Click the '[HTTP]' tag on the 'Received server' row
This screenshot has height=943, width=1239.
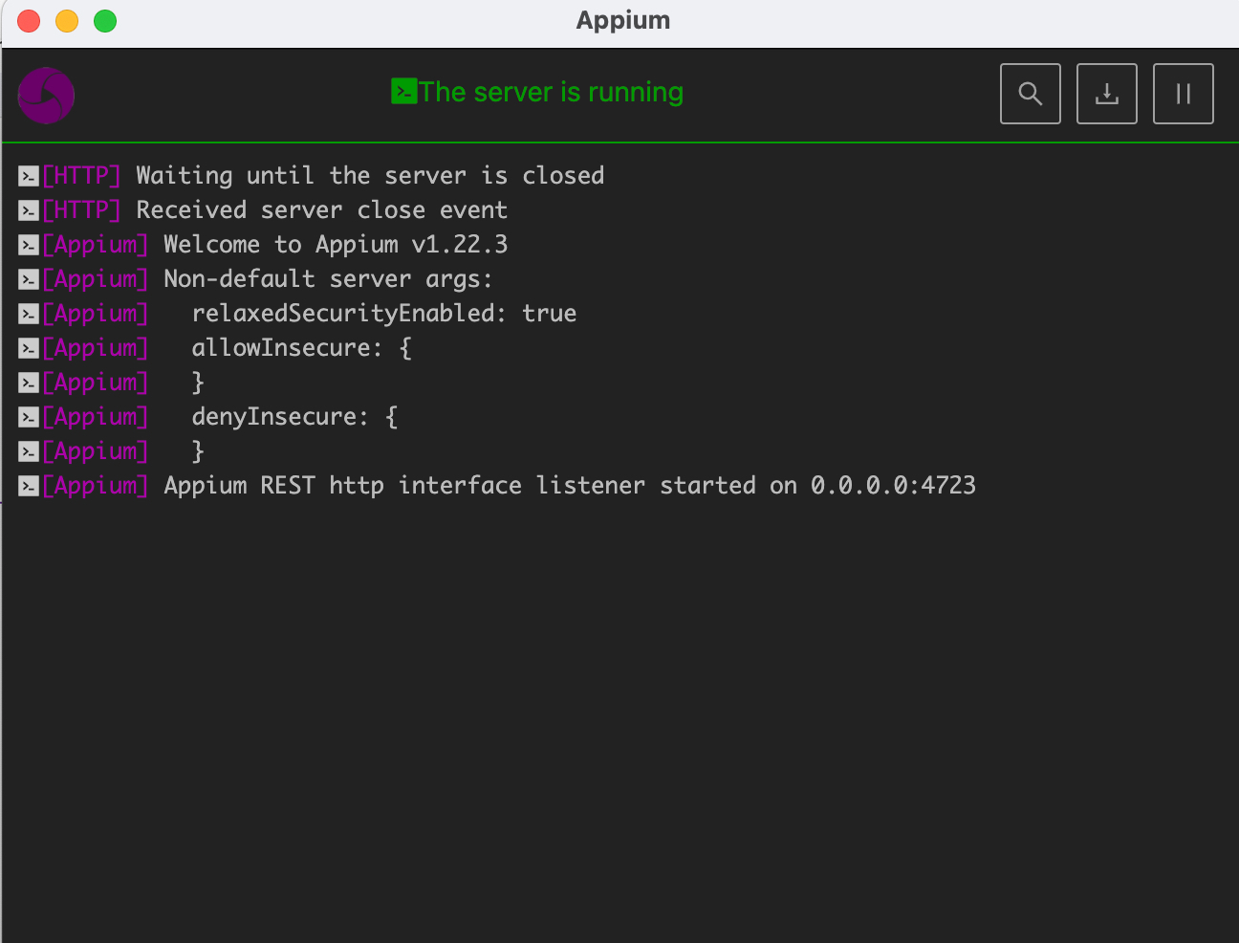(x=81, y=210)
